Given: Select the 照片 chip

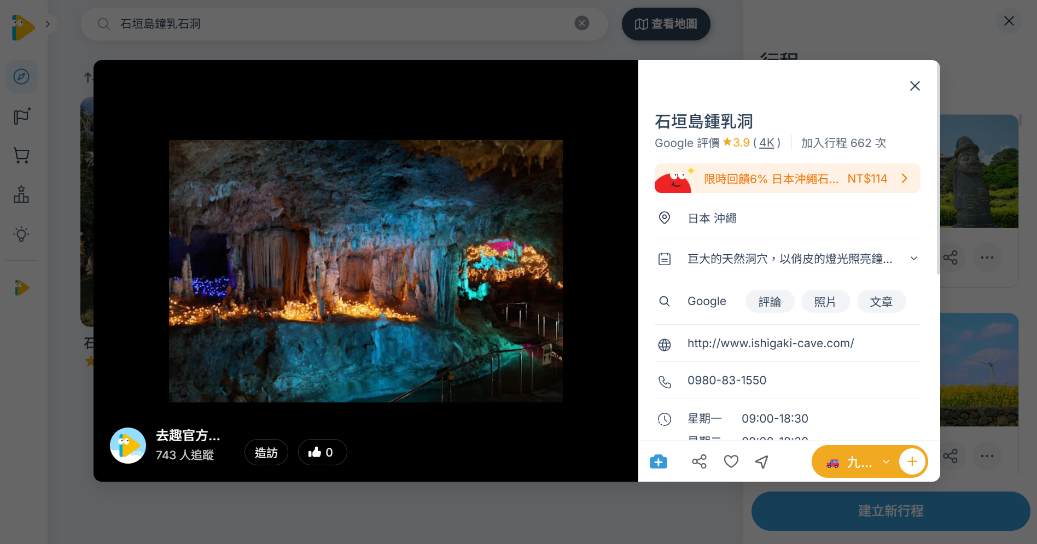Looking at the screenshot, I should tap(825, 301).
